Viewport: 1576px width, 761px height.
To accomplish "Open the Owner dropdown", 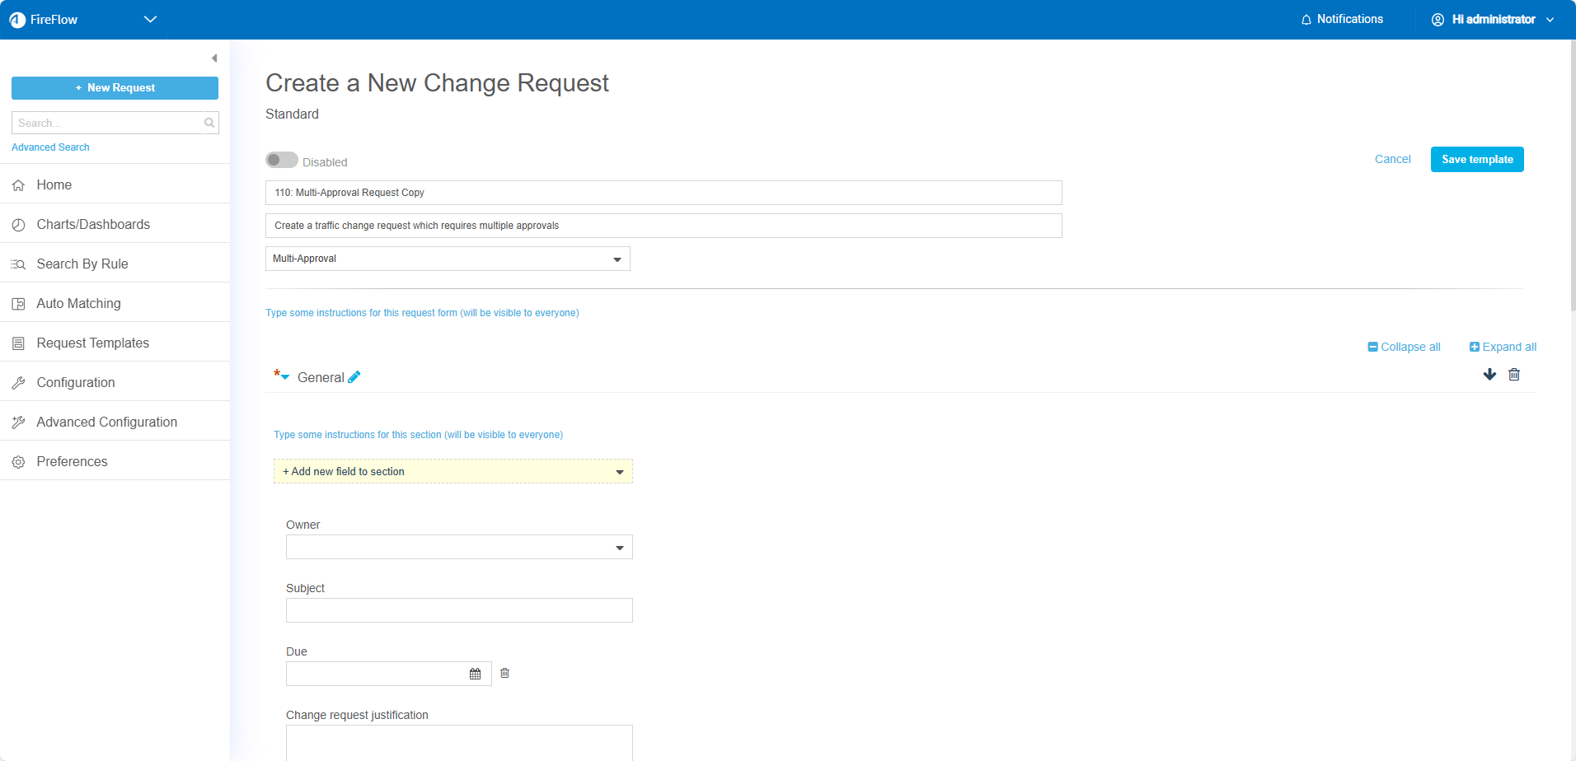I will coord(459,547).
